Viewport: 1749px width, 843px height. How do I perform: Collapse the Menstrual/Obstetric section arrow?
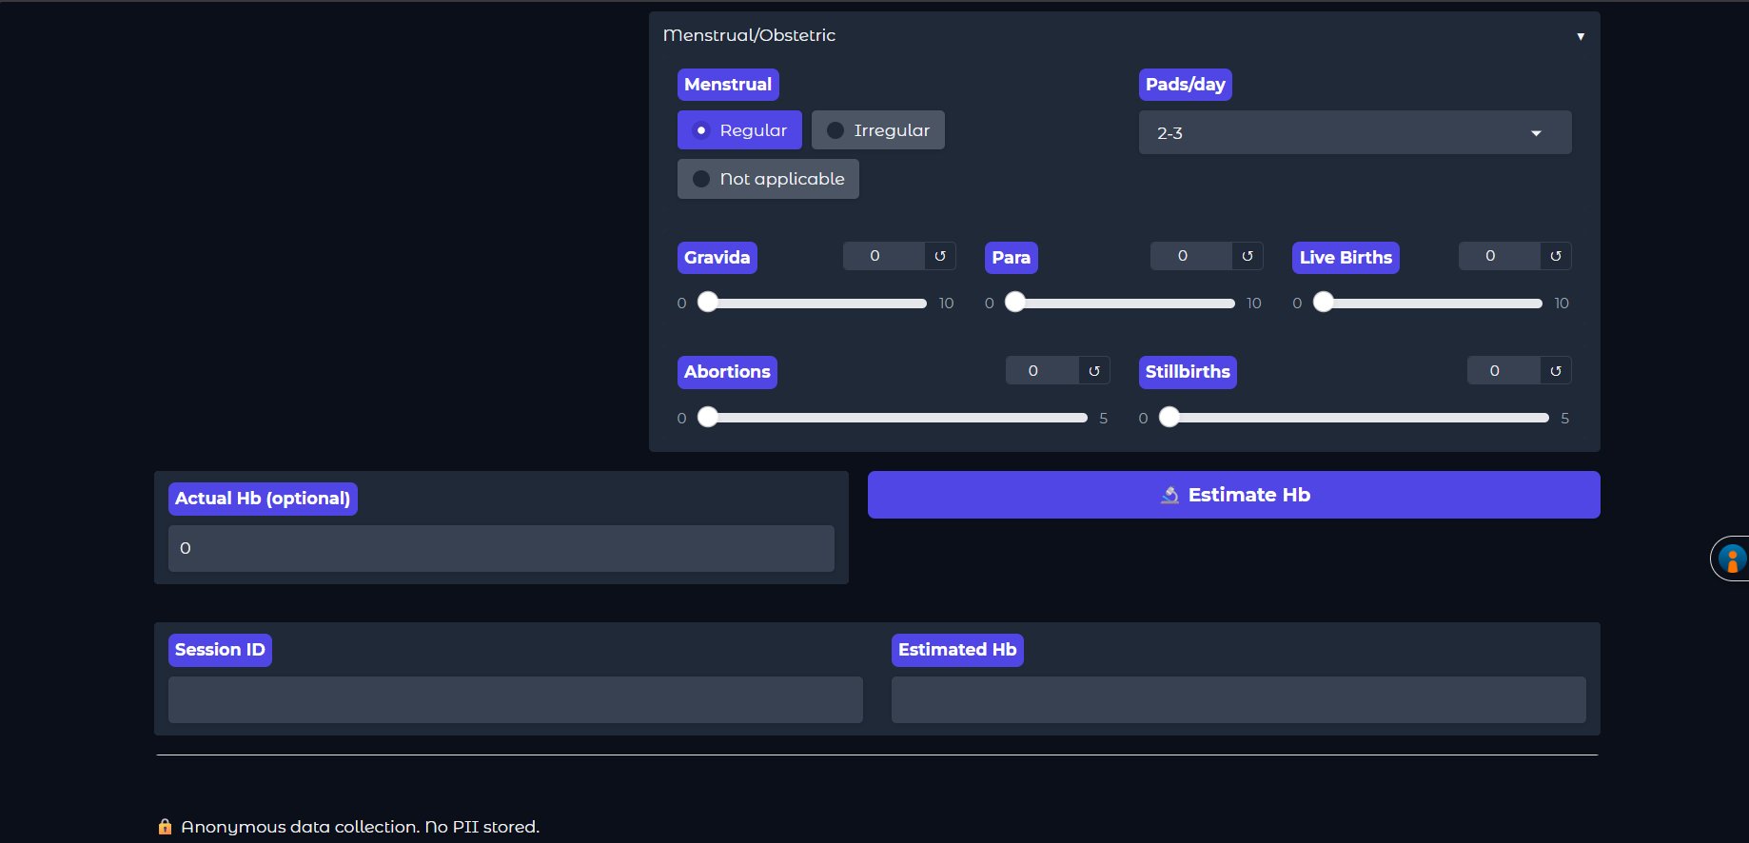[x=1580, y=36]
